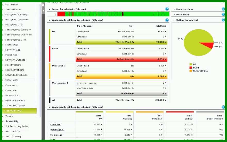Viewport: 227px width, 142px height.
Task: Open Servicegroup Summary
Action: pos(18,30)
